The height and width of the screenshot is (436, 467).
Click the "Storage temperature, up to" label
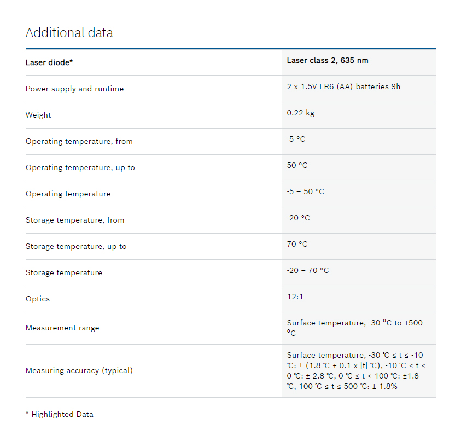tap(75, 246)
